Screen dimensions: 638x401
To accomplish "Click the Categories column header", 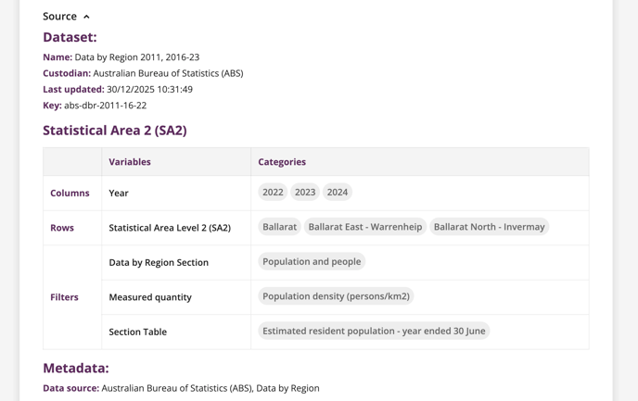I will pyautogui.click(x=282, y=162).
